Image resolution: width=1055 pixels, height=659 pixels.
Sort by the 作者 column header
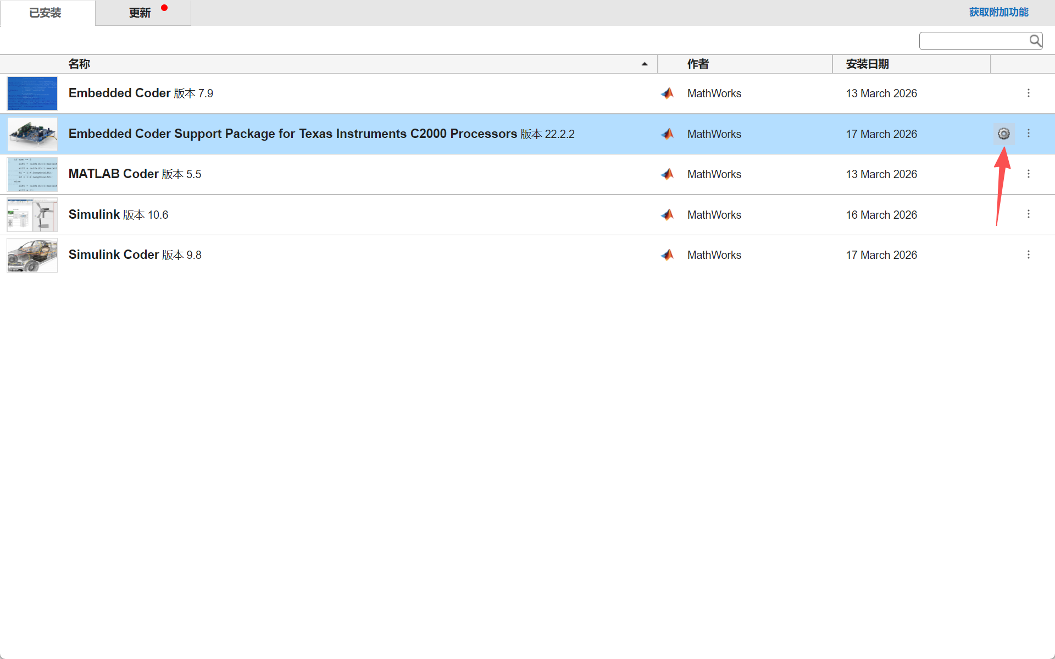698,64
